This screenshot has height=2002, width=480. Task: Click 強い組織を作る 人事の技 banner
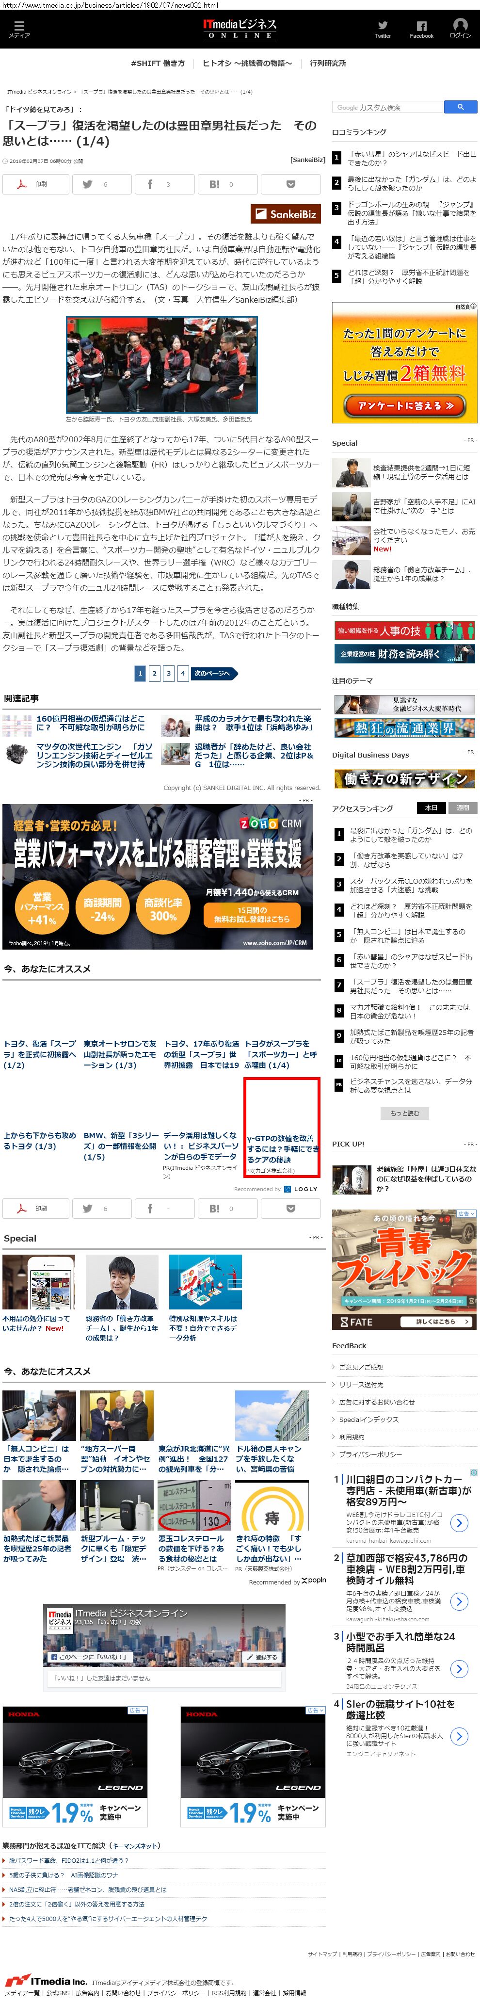click(x=405, y=630)
